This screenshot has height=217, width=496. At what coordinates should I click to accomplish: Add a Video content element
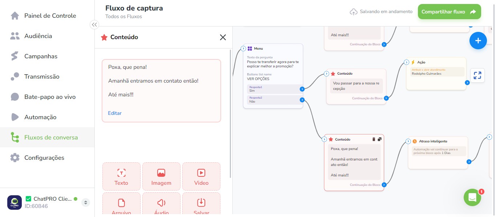pos(201,176)
